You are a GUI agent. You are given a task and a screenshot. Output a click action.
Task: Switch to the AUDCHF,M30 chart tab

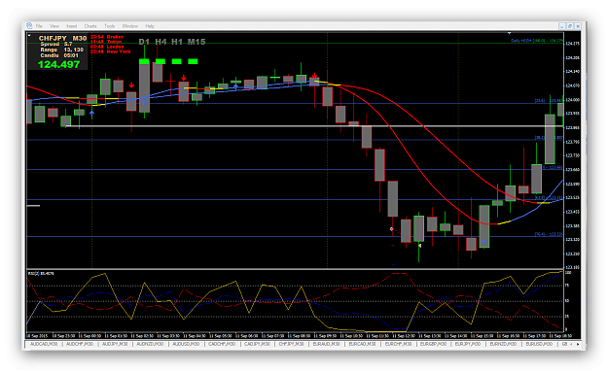click(80, 344)
